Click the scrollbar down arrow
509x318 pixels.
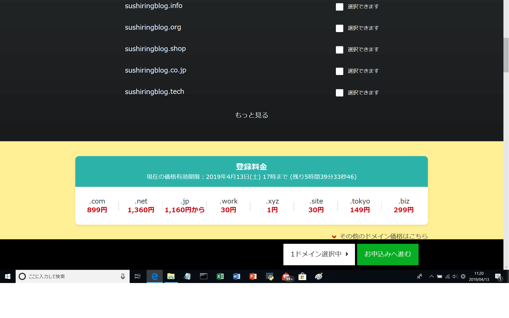(x=506, y=267)
